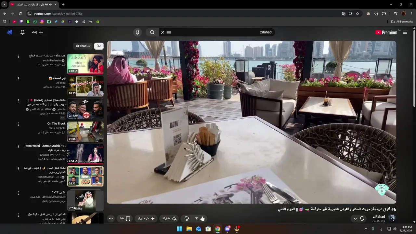The height and width of the screenshot is (234, 416).
Task: Go to YouTube Premium home logo
Action: (386, 32)
